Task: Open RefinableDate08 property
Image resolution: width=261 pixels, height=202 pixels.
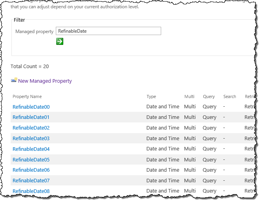Action: coord(31,191)
